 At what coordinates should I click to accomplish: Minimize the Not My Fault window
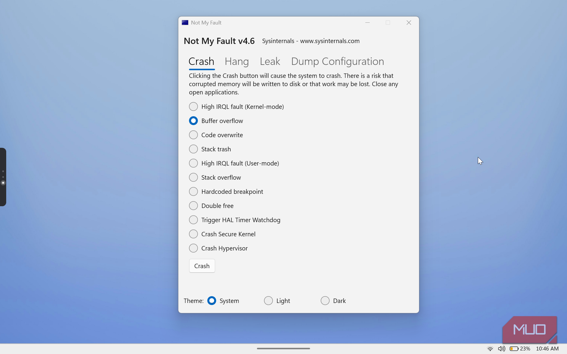[367, 23]
